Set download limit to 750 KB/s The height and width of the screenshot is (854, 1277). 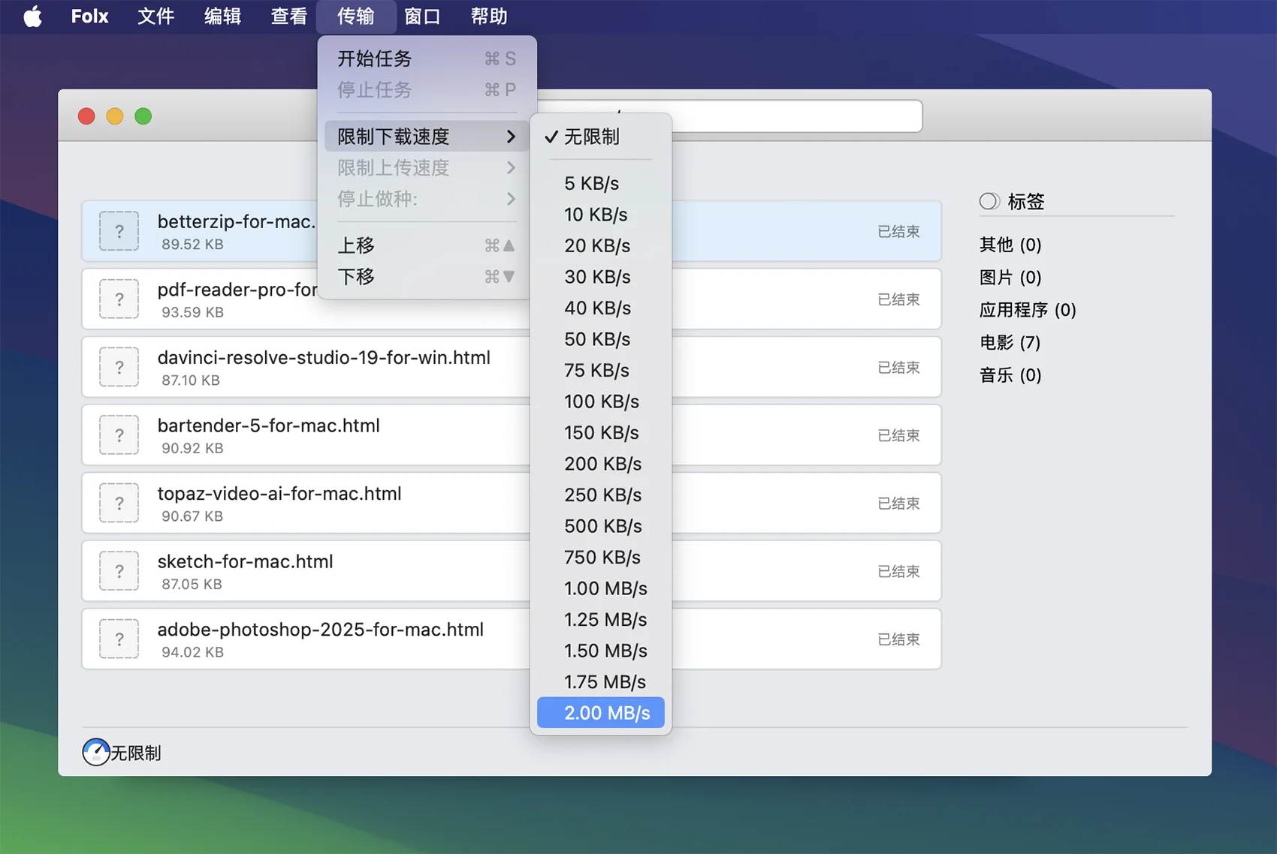[x=601, y=557]
